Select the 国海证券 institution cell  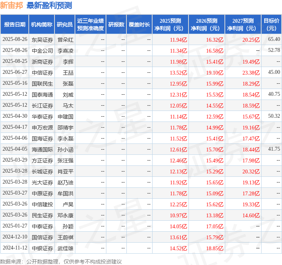(x=42, y=139)
